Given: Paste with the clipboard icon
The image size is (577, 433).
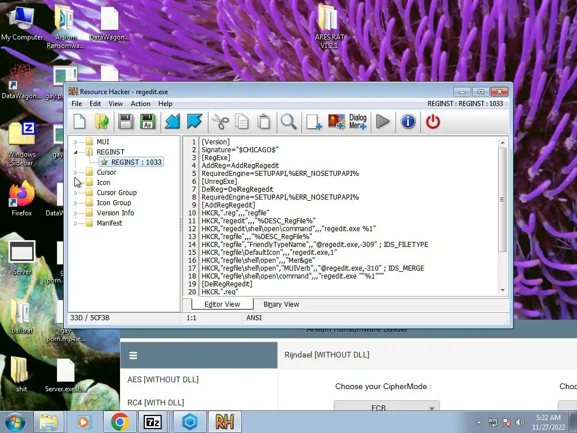Looking at the screenshot, I should [264, 122].
